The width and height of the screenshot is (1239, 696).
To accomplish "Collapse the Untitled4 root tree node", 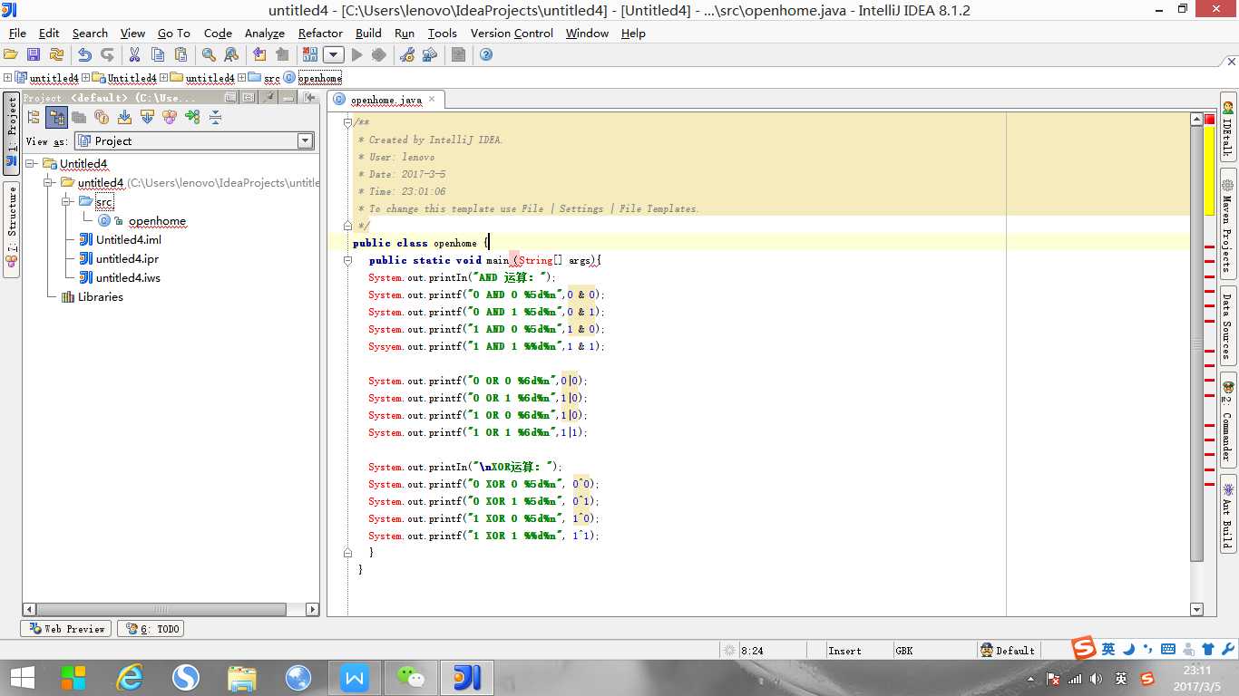I will click(x=30, y=164).
